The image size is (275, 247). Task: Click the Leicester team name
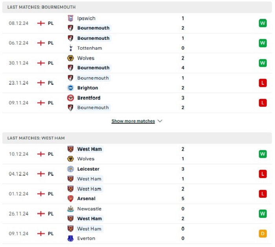pos(88,169)
